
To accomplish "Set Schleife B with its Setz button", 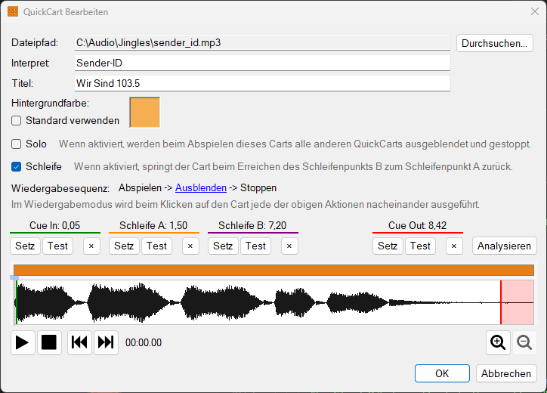I will (x=224, y=246).
